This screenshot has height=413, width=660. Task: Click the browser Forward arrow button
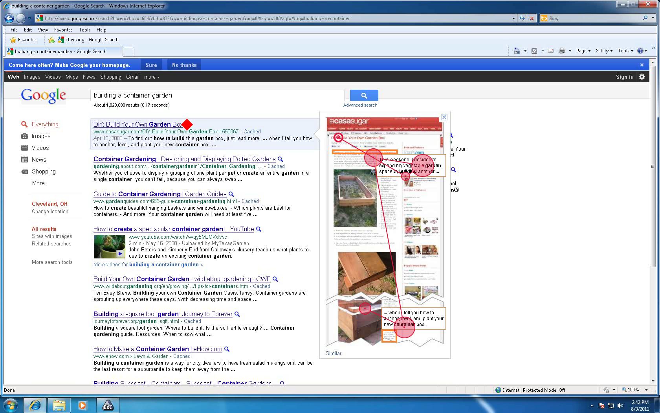click(x=20, y=18)
